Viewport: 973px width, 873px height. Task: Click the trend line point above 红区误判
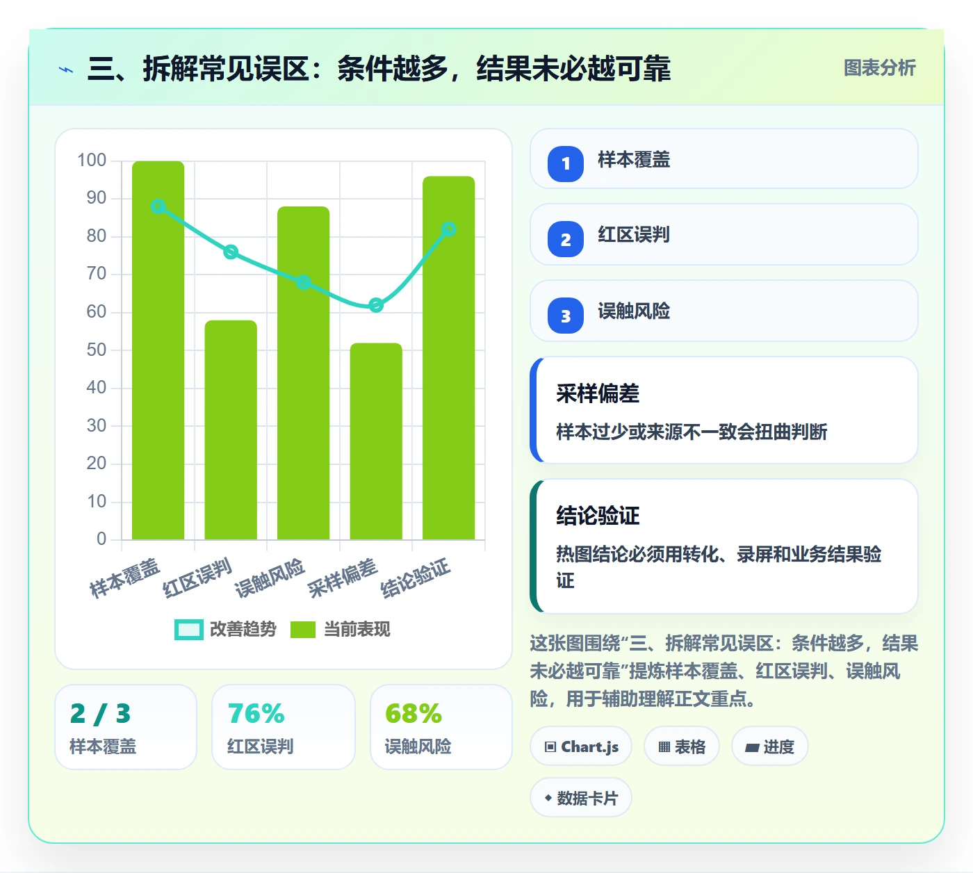[231, 252]
